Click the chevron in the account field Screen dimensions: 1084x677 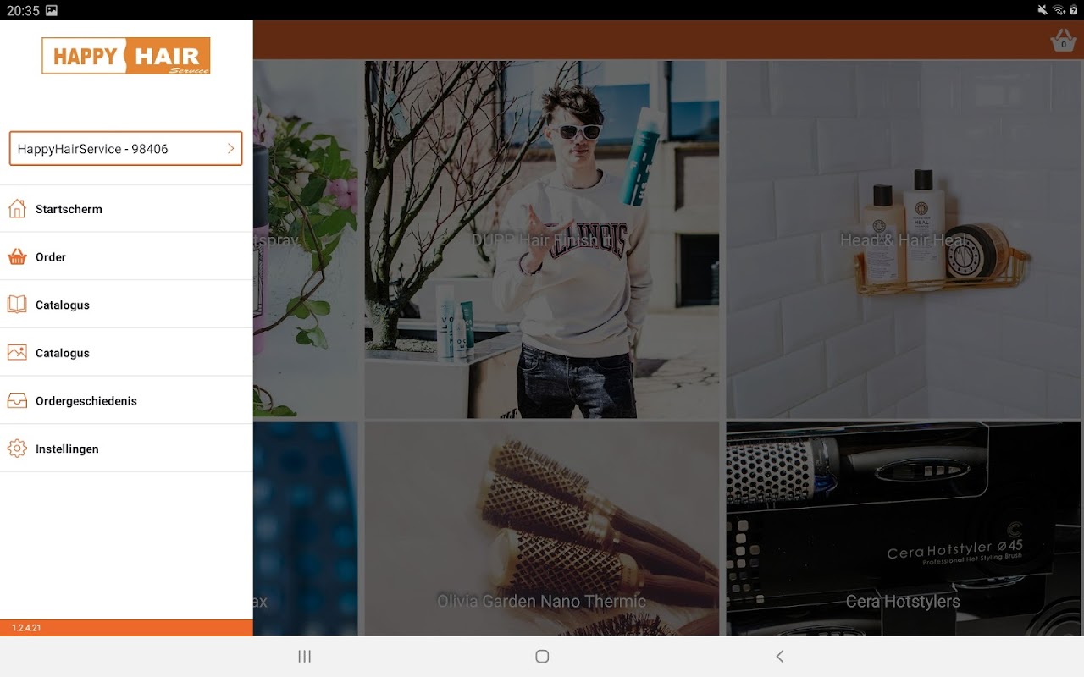[x=230, y=148]
